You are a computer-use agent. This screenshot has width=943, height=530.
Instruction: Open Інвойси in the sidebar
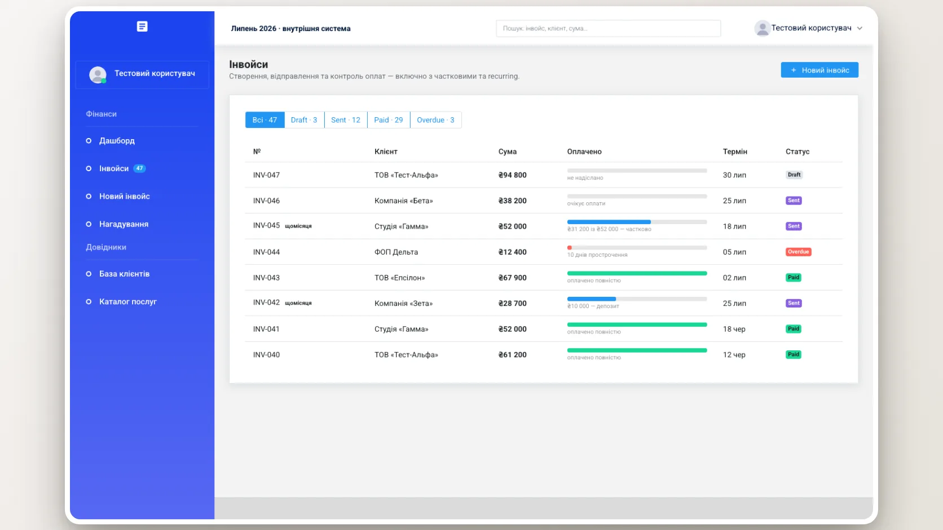click(x=114, y=168)
